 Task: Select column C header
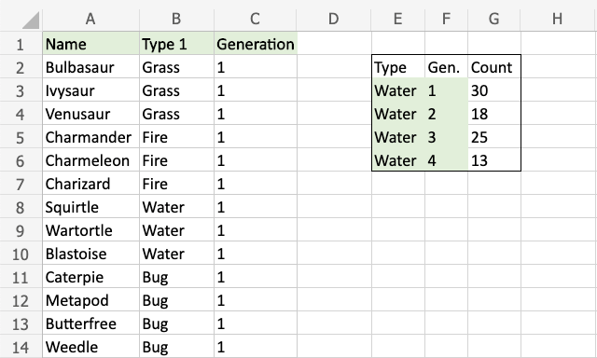pos(255,19)
